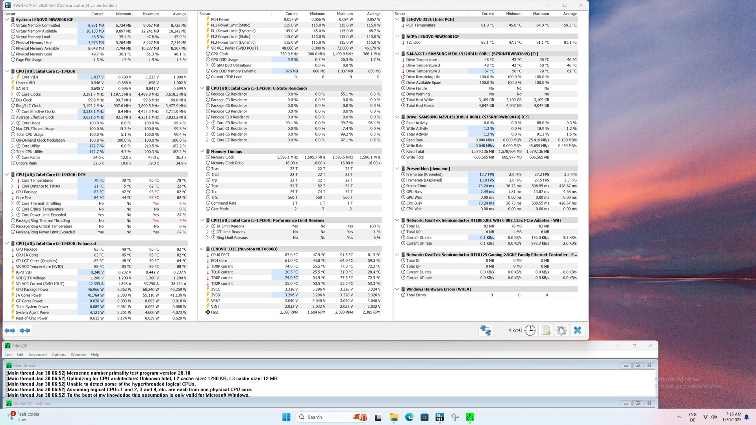Collapse the Memory Timings section
Viewport: 756px width, 425px height.
202,152
